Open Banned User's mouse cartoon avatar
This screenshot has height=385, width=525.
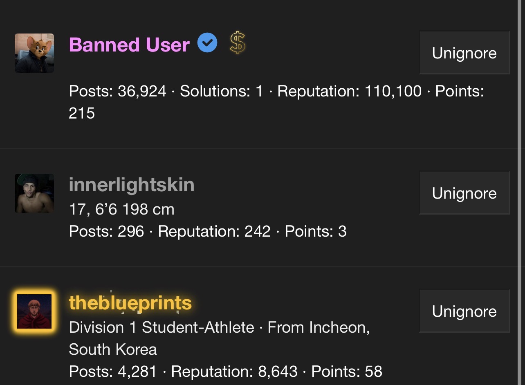coord(34,53)
